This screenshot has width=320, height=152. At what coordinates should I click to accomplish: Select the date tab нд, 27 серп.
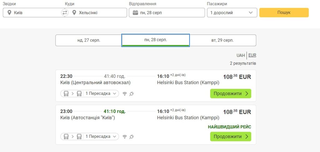click(89, 40)
